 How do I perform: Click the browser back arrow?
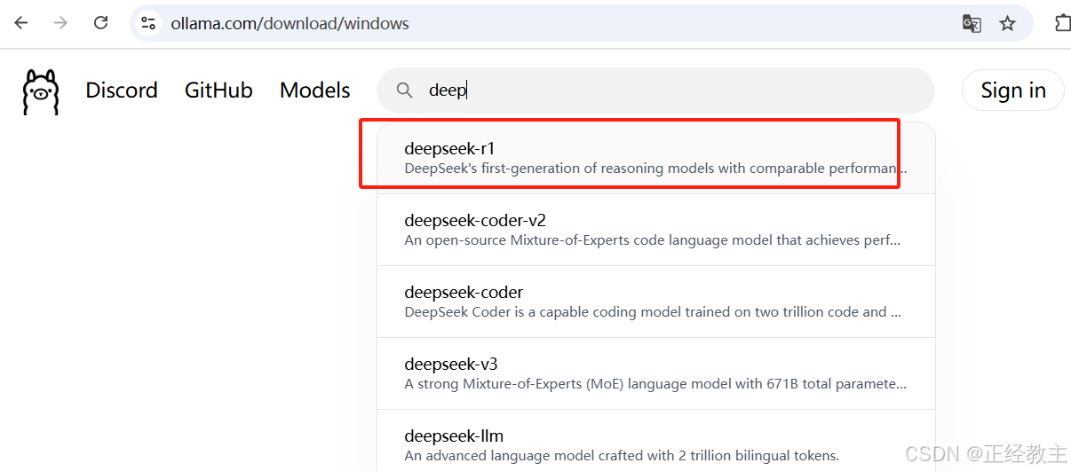pos(21,23)
